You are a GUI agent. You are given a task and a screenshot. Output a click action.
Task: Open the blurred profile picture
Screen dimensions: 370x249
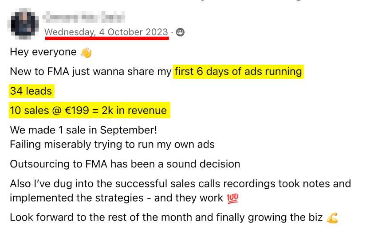[23, 23]
